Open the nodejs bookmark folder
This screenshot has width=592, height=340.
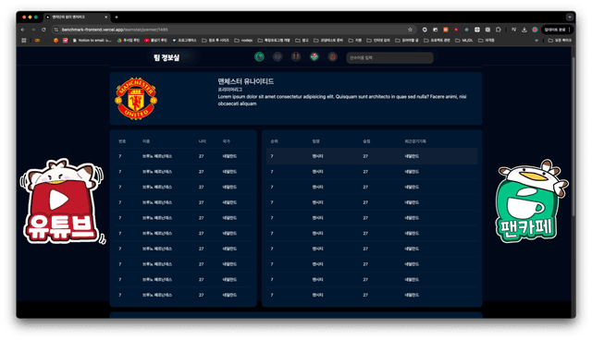243,40
